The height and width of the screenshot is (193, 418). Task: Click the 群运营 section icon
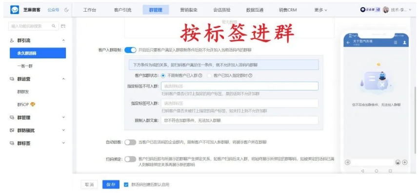[x=12, y=79]
